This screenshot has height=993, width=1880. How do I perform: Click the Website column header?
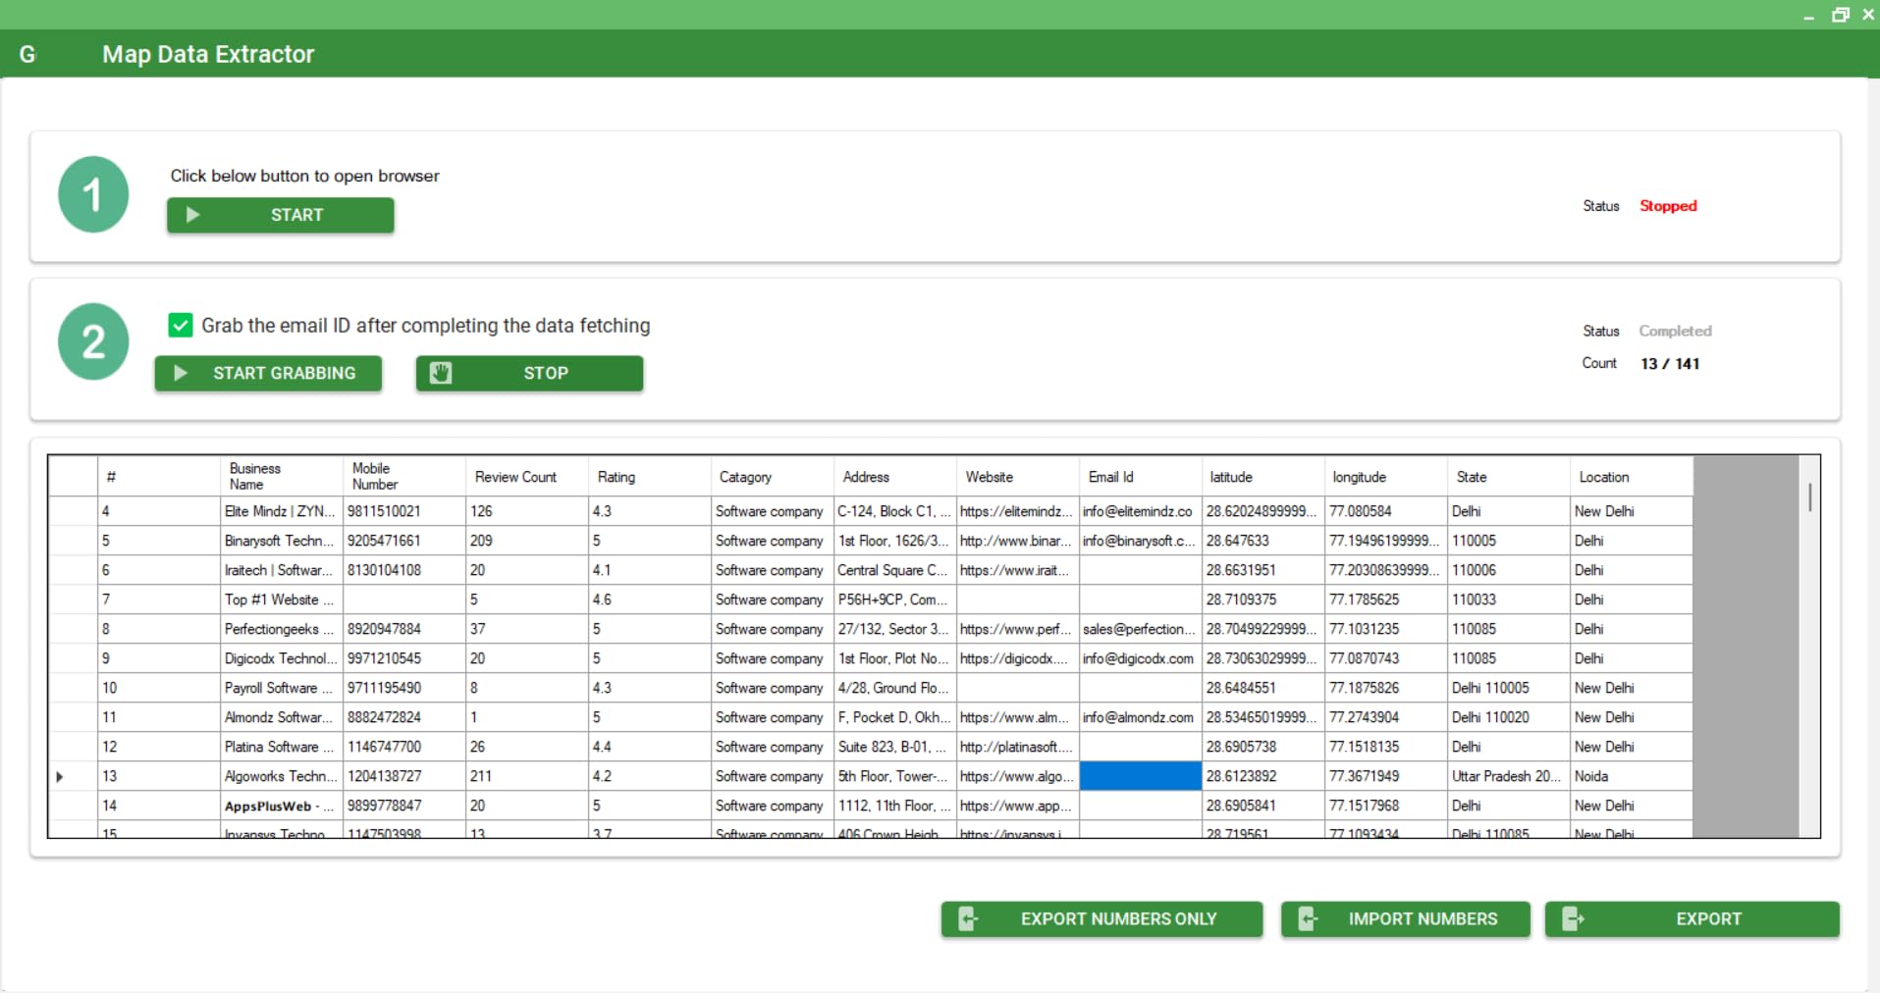pos(1018,476)
